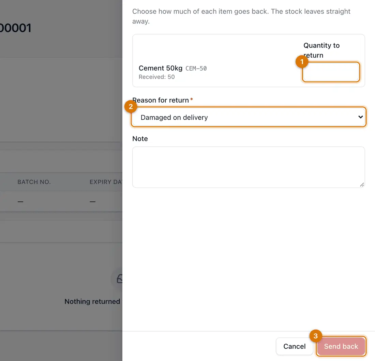Click the Note textarea resize grip icon
The width and height of the screenshot is (375, 361).
362,184
